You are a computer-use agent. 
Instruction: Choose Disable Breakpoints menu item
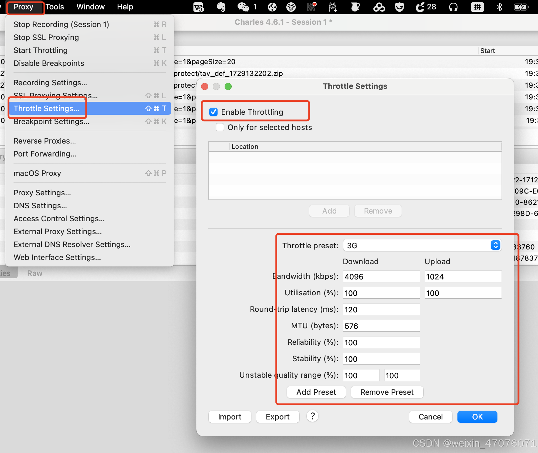[90, 63]
